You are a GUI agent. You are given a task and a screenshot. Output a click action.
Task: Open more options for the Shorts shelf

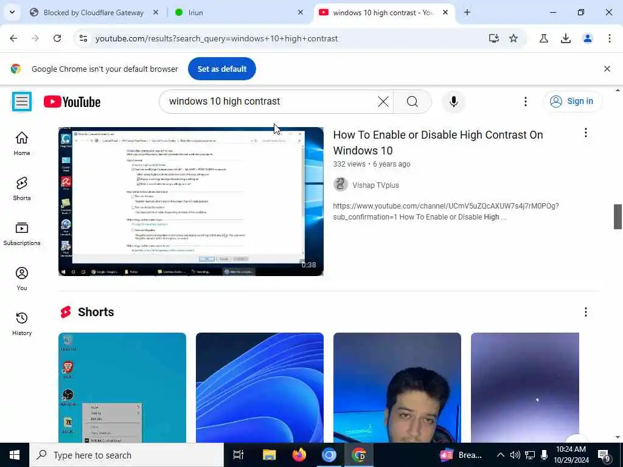coord(585,312)
